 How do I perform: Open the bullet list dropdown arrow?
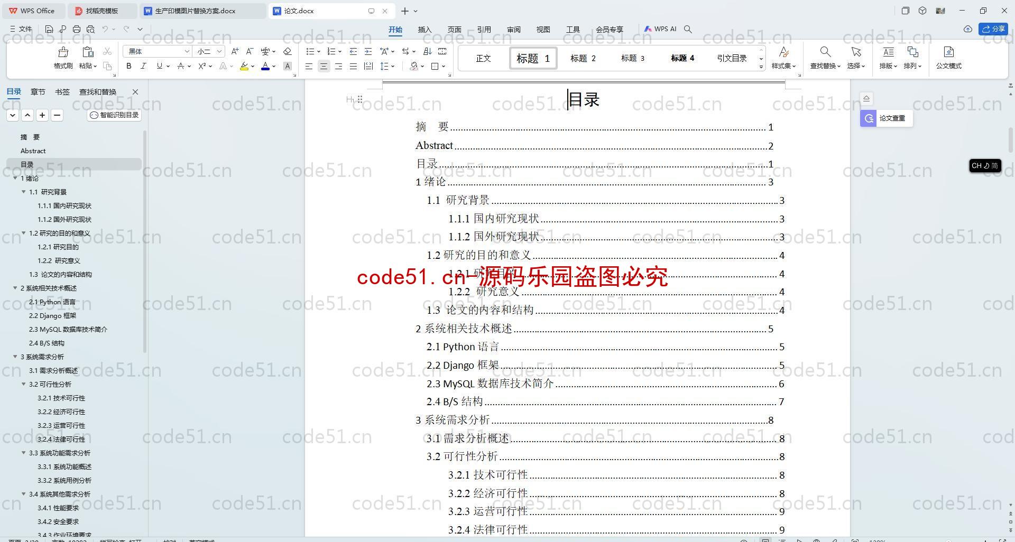[319, 52]
